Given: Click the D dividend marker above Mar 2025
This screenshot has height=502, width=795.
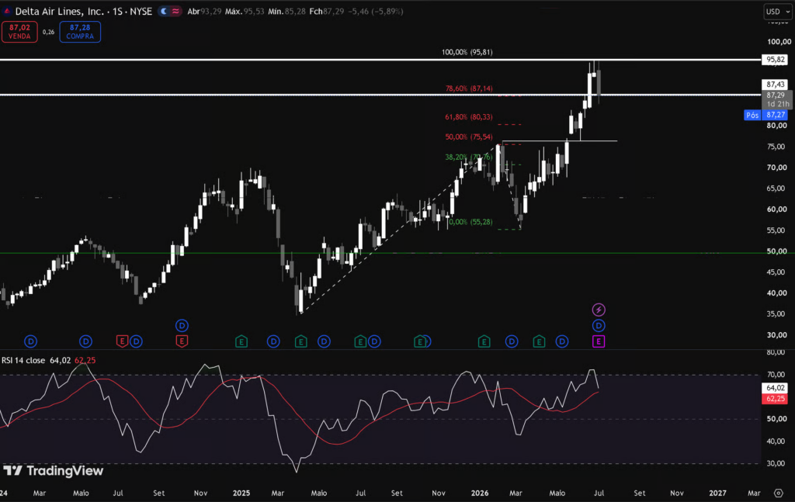Looking at the screenshot, I should click(x=273, y=341).
